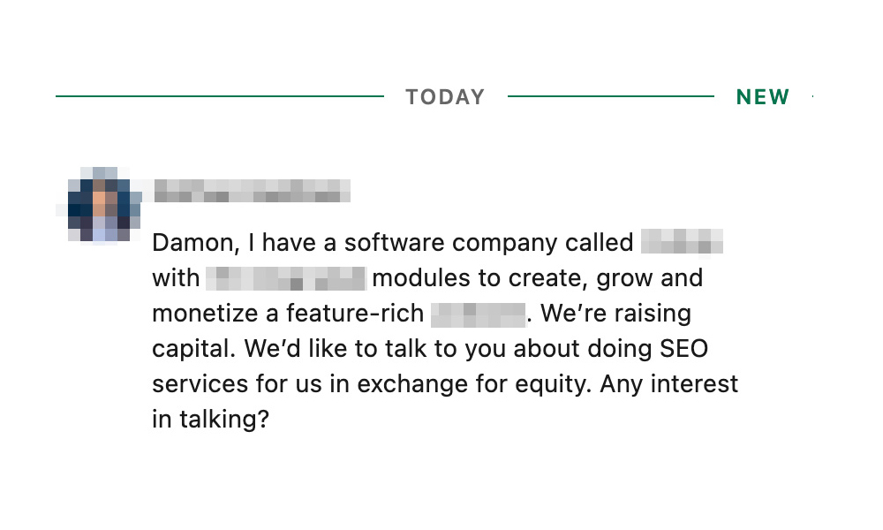883x530 pixels.
Task: Click the greeting 'Damon,' in the message
Action: tap(197, 243)
